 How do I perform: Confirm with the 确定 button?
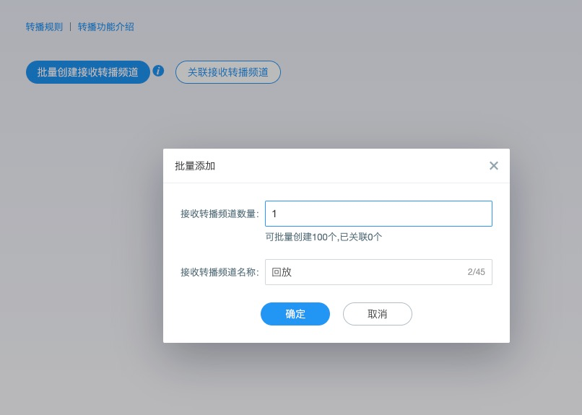pos(295,314)
